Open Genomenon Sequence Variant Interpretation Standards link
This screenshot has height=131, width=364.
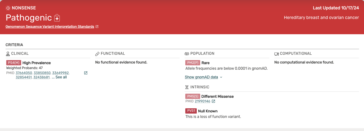click(x=50, y=27)
